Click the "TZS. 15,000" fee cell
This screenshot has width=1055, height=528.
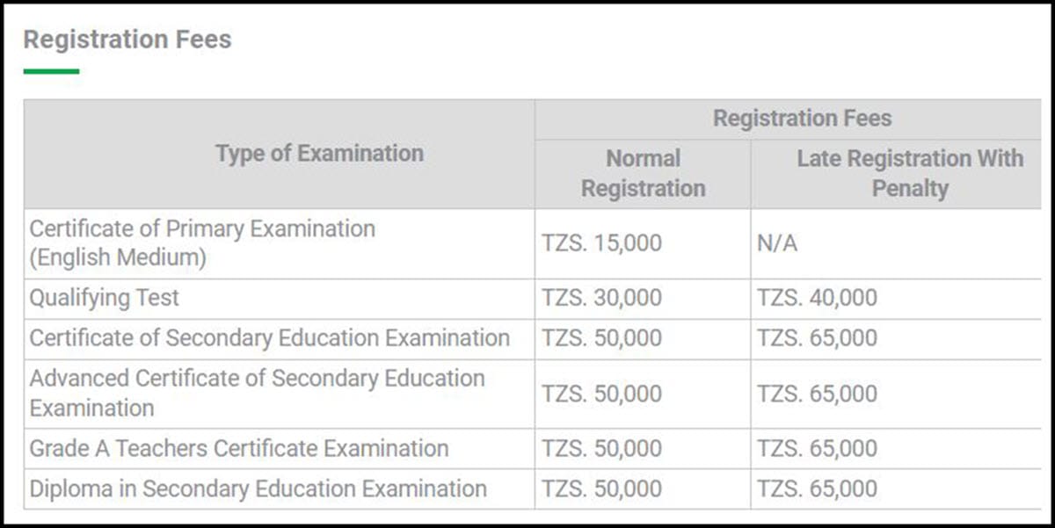pos(601,243)
